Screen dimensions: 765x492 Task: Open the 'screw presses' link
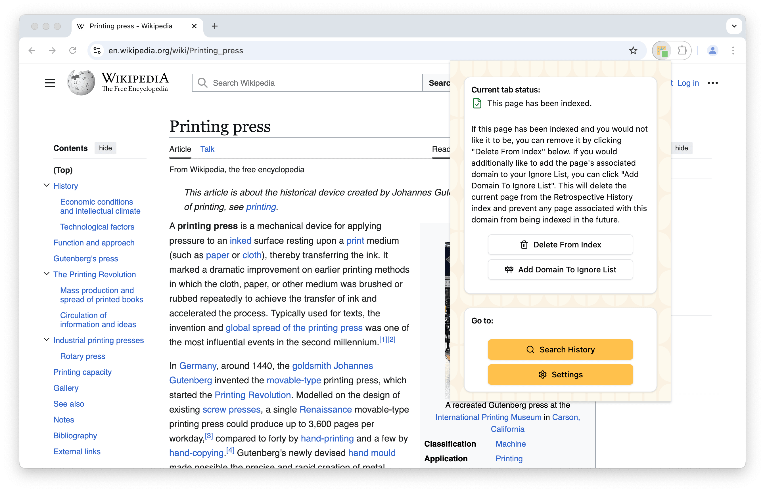coord(231,409)
